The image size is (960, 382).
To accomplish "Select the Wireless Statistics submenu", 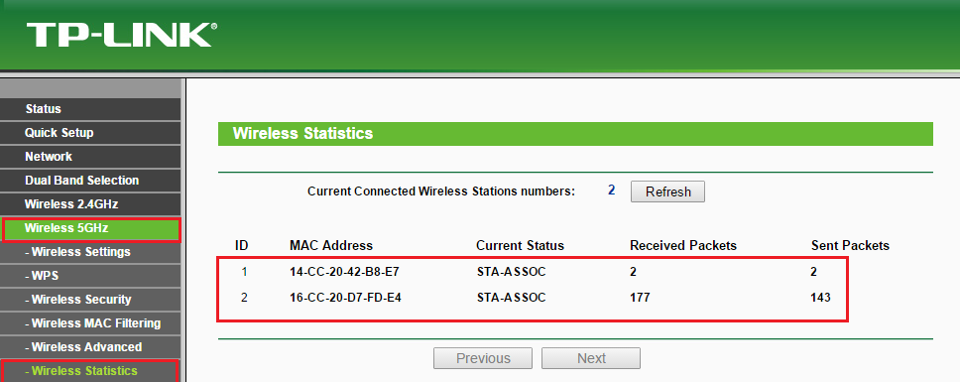I will (90, 371).
